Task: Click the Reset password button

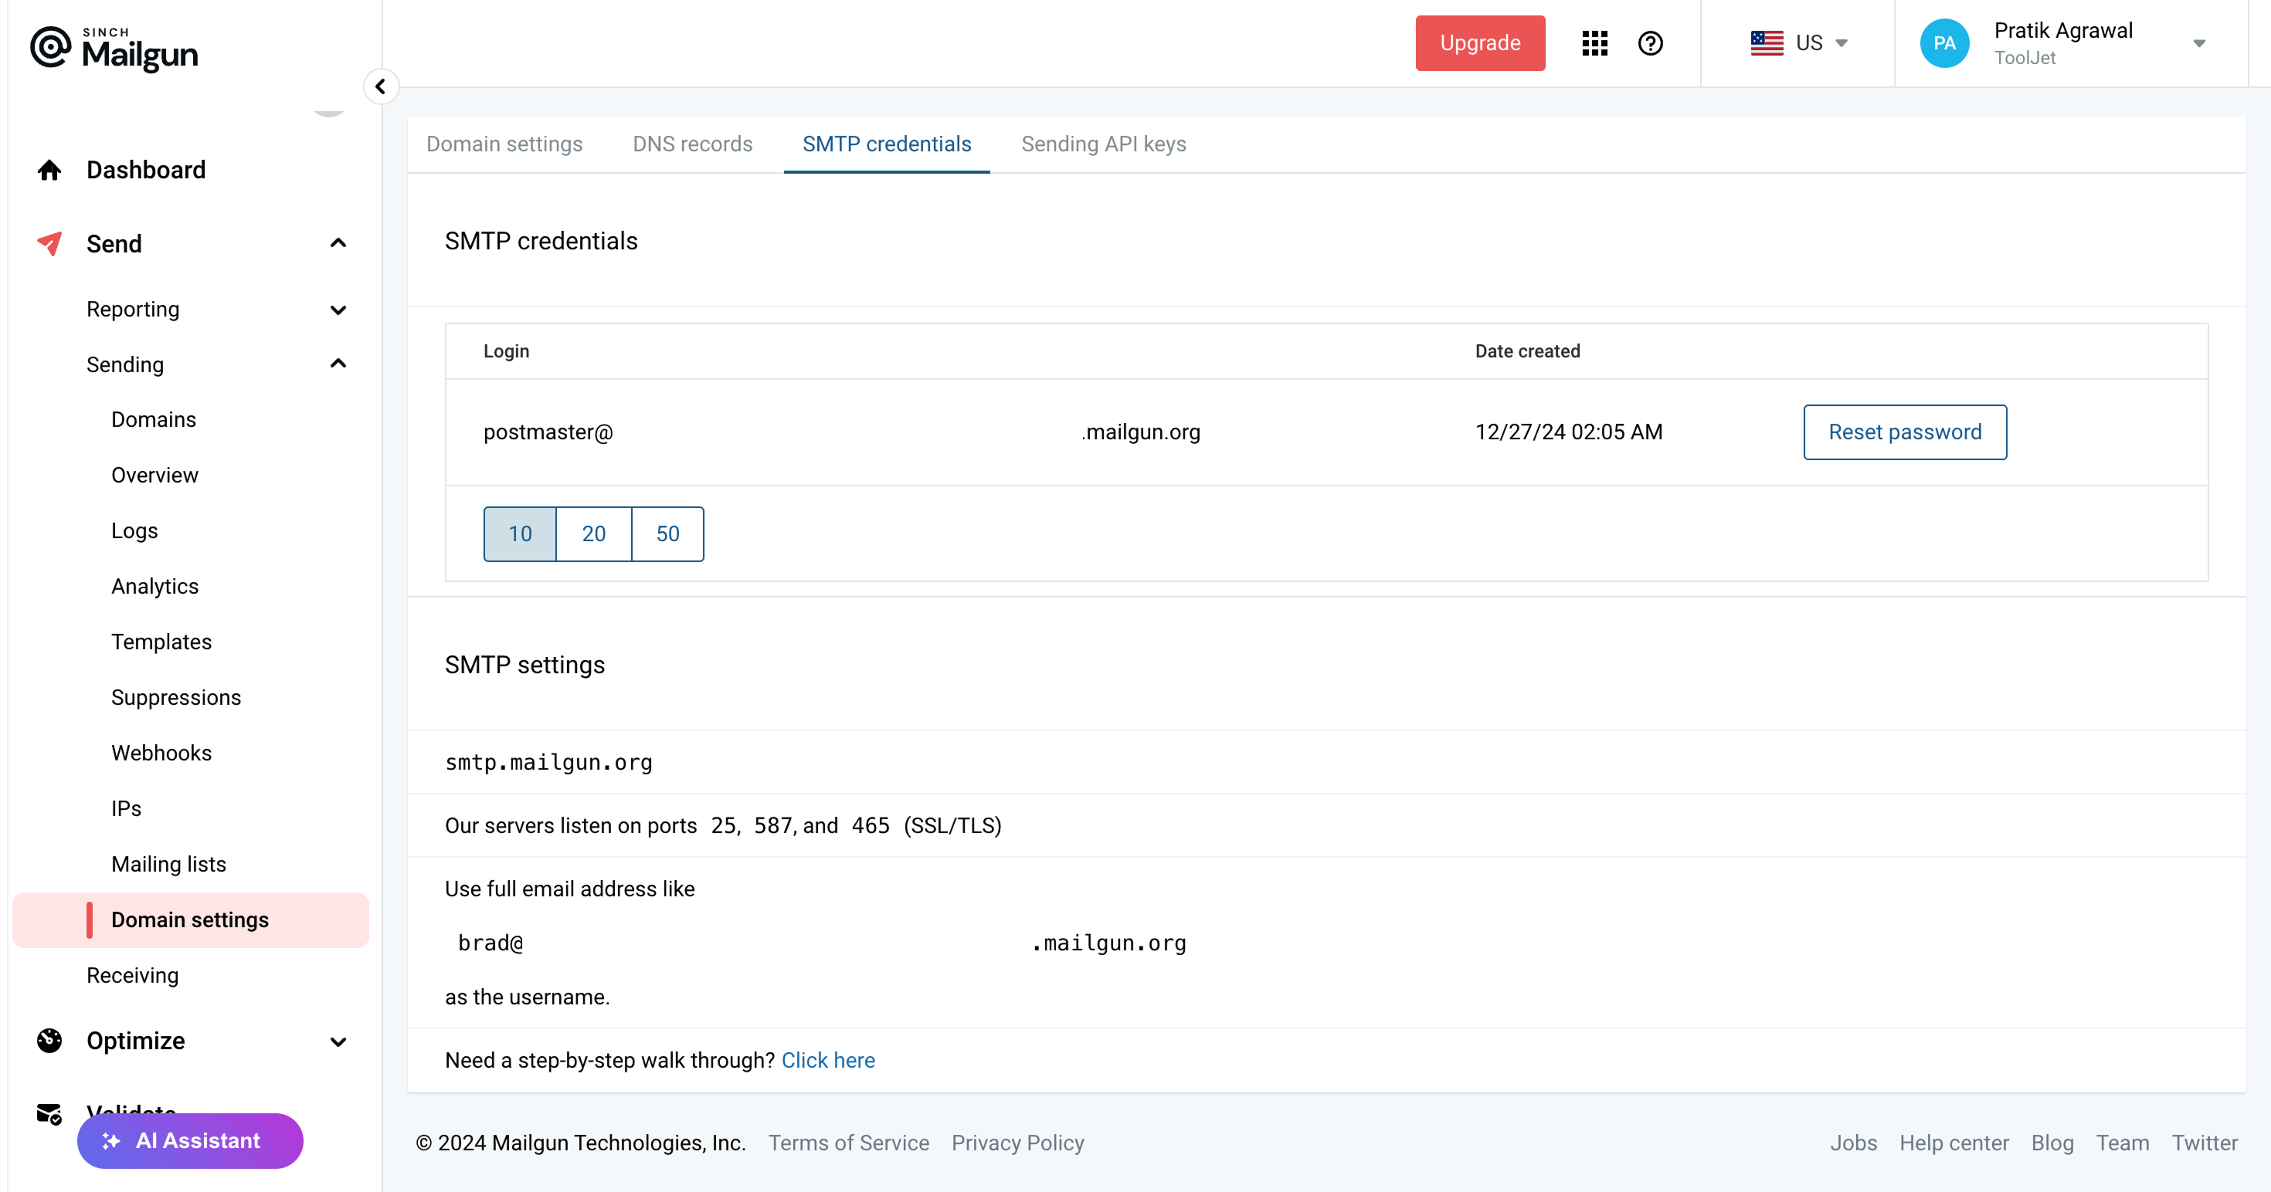Action: [1905, 432]
